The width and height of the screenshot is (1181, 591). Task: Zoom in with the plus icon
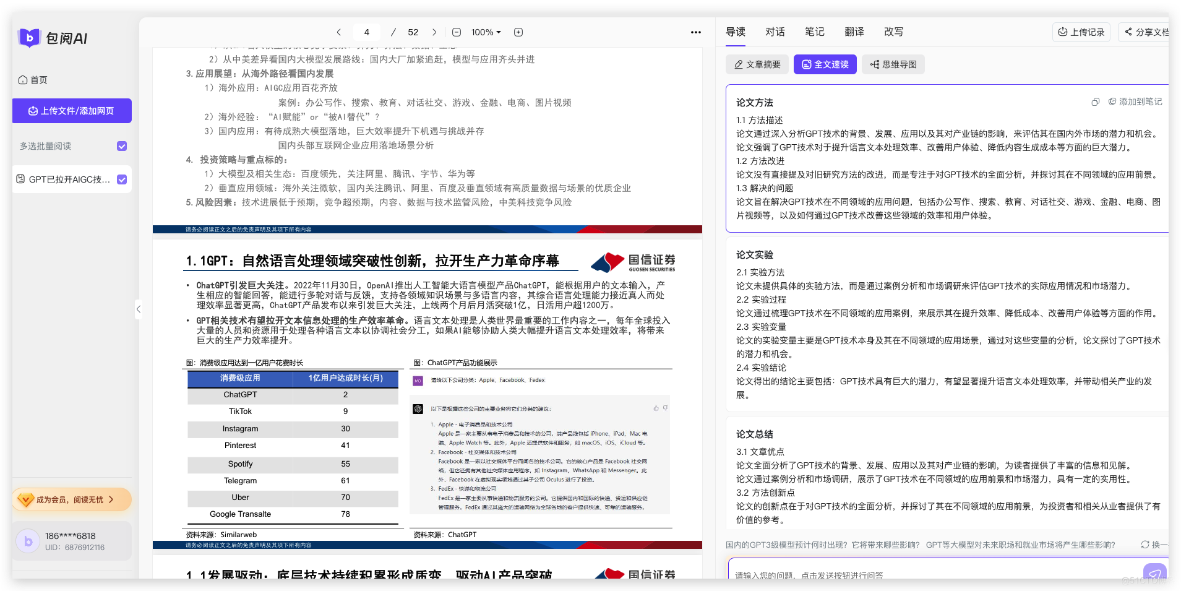click(518, 32)
